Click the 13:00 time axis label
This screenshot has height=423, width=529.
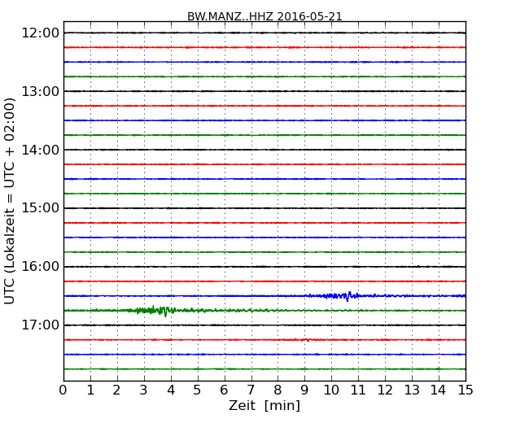point(40,91)
